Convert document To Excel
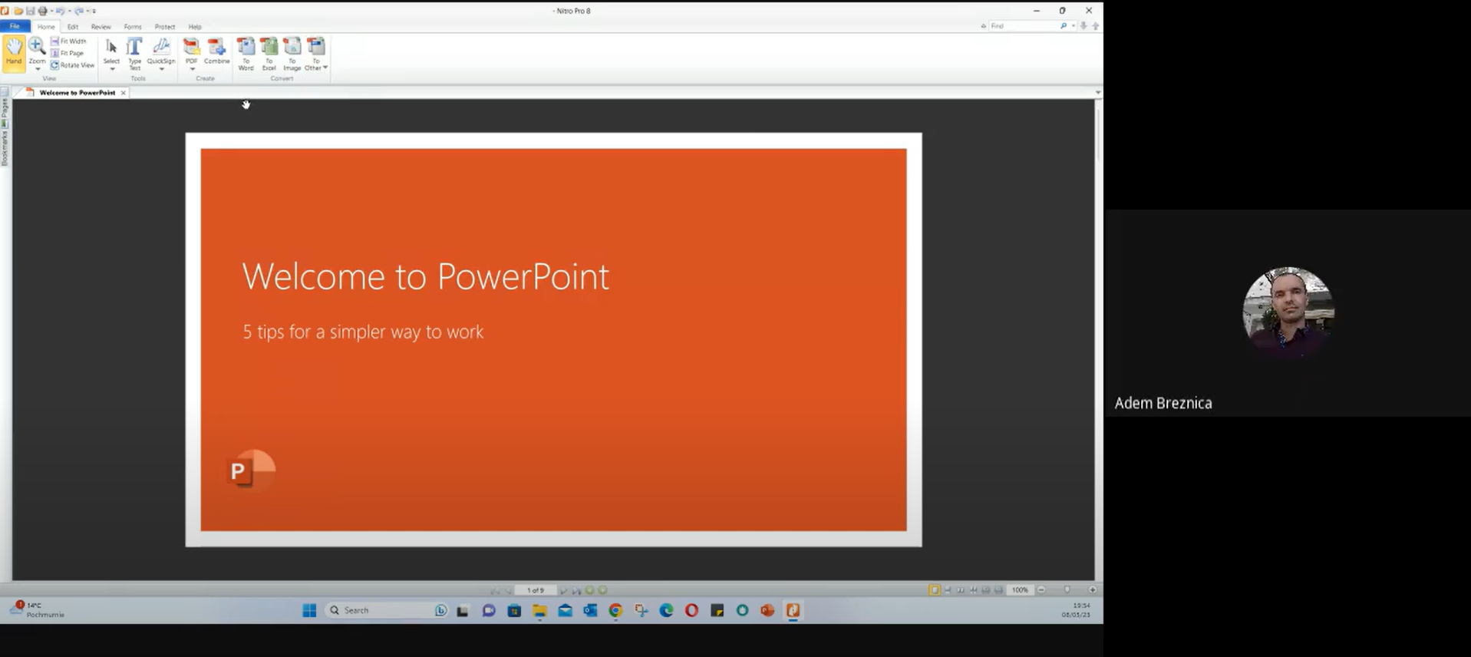Viewport: 1471px width, 657px height. coord(269,54)
